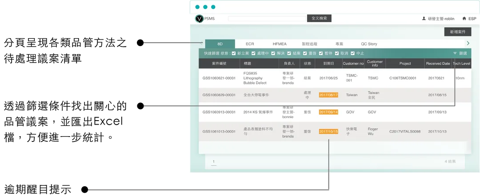Toggle the 處理中 status checkbox
Image resolution: width=480 pixels, height=196 pixels.
(x=253, y=53)
